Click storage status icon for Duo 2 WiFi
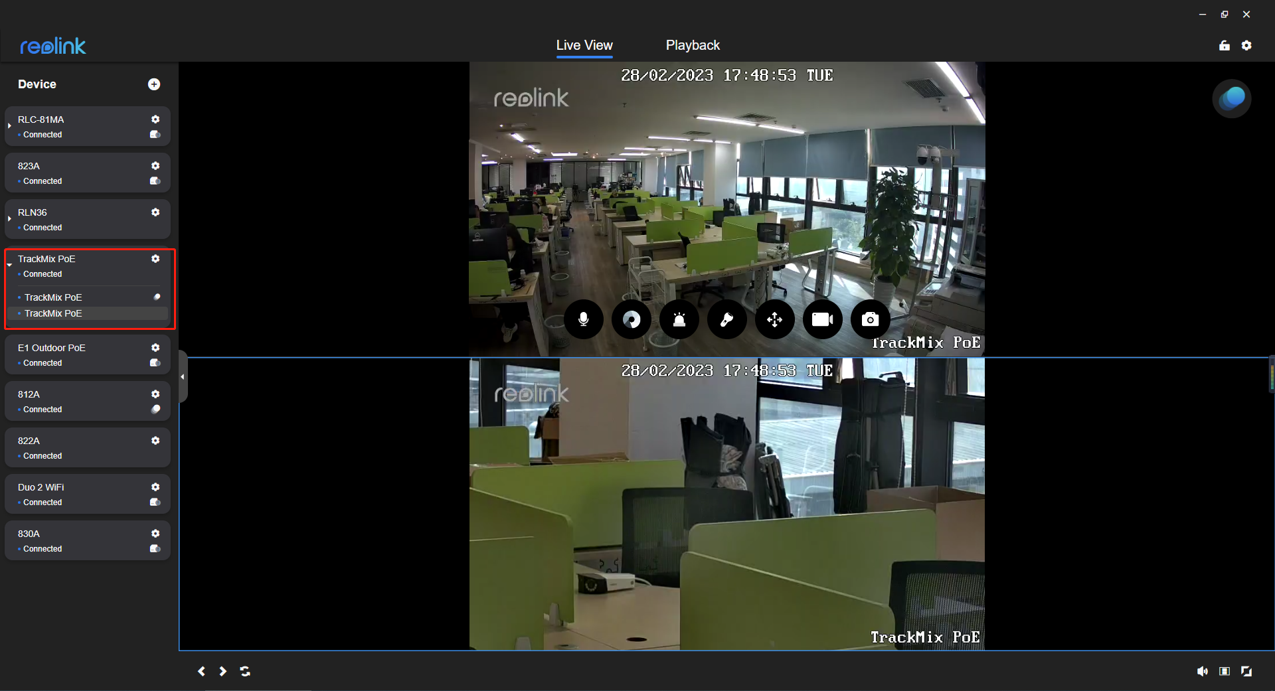1275x691 pixels. (155, 502)
